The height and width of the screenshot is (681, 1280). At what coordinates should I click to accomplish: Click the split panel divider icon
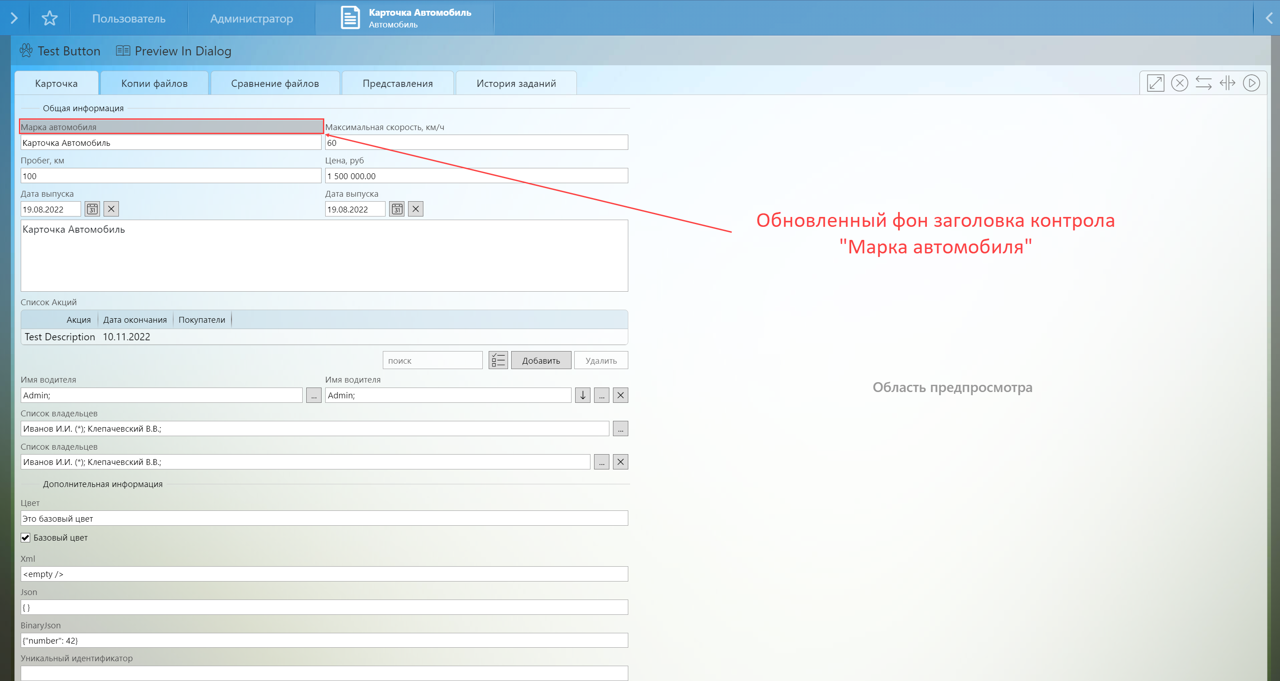click(x=1227, y=82)
